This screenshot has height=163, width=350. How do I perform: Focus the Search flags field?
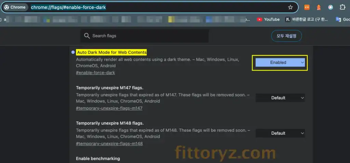tap(145, 36)
